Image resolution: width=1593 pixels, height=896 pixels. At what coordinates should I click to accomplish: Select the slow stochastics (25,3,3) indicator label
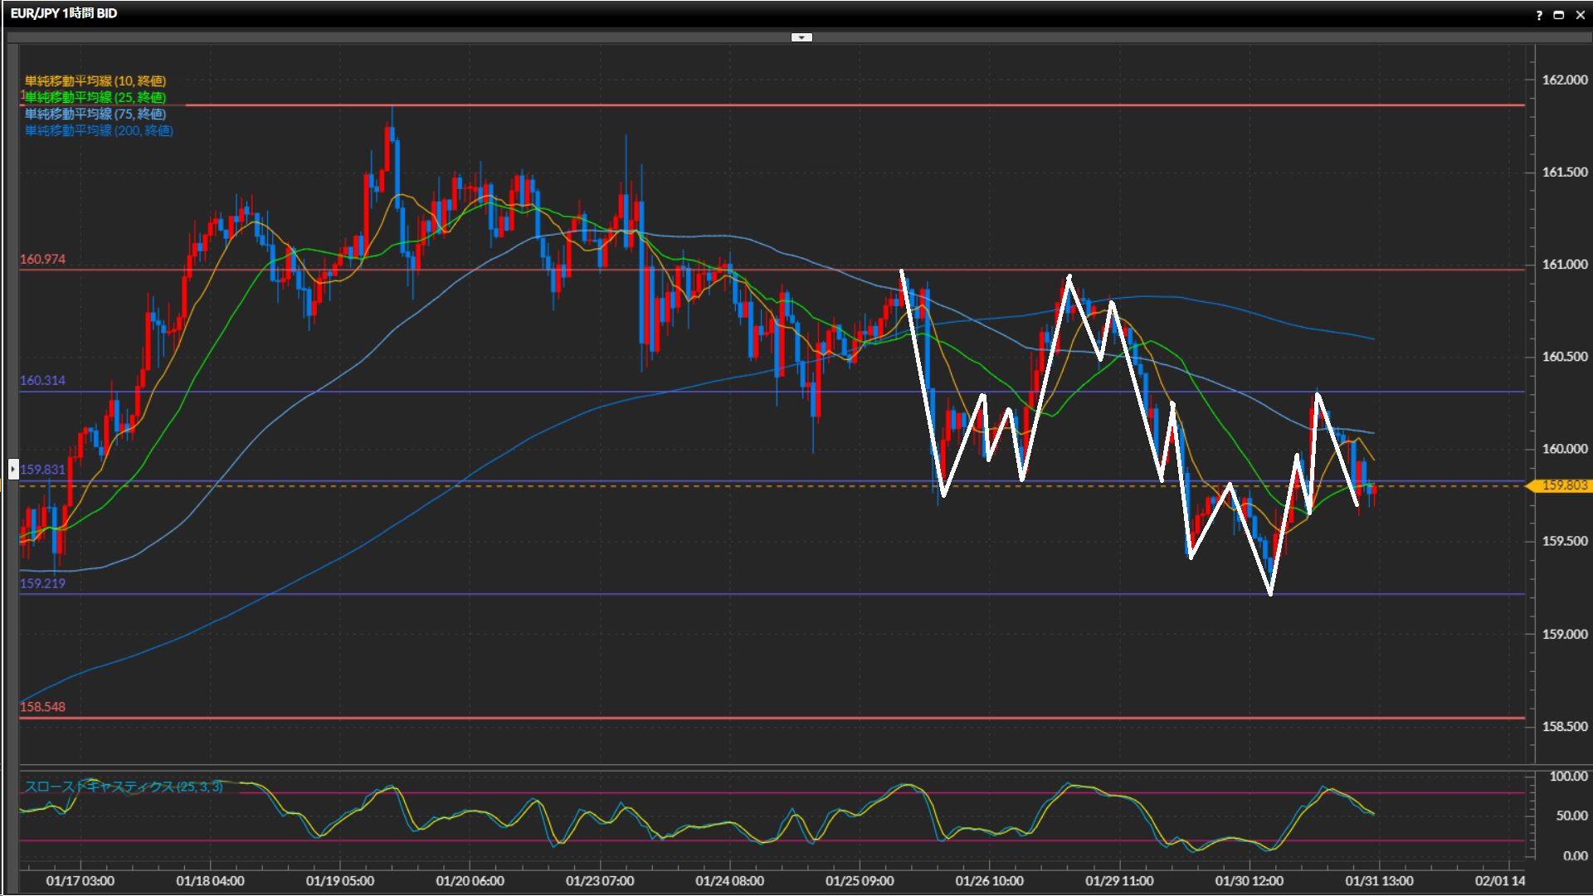123,786
